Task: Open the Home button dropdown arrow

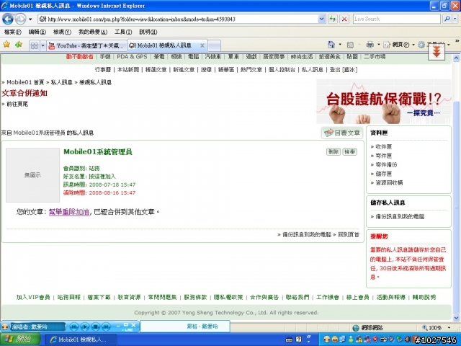Action: [340, 45]
